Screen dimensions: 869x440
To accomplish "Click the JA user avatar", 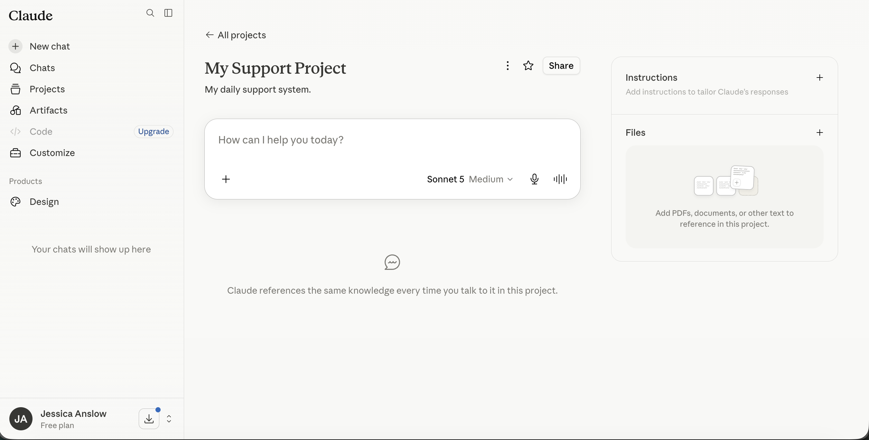I will (x=21, y=419).
